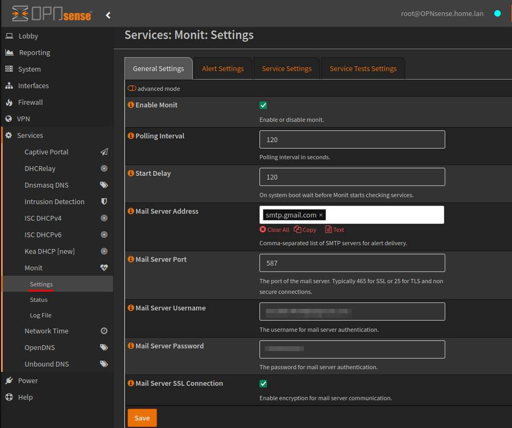Open Monit Status page

[38, 300]
